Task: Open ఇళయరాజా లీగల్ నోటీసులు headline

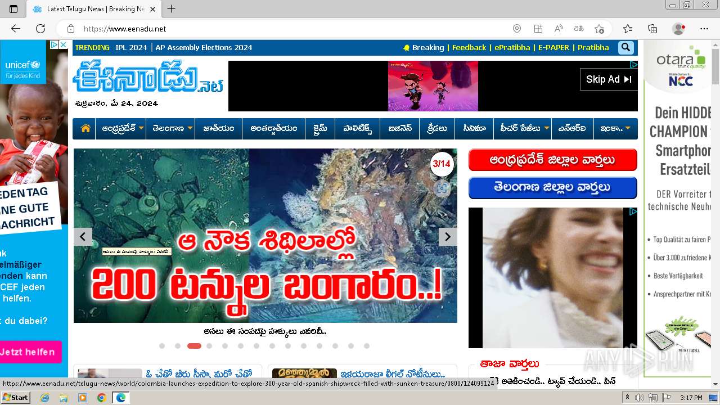Action: tap(393, 374)
